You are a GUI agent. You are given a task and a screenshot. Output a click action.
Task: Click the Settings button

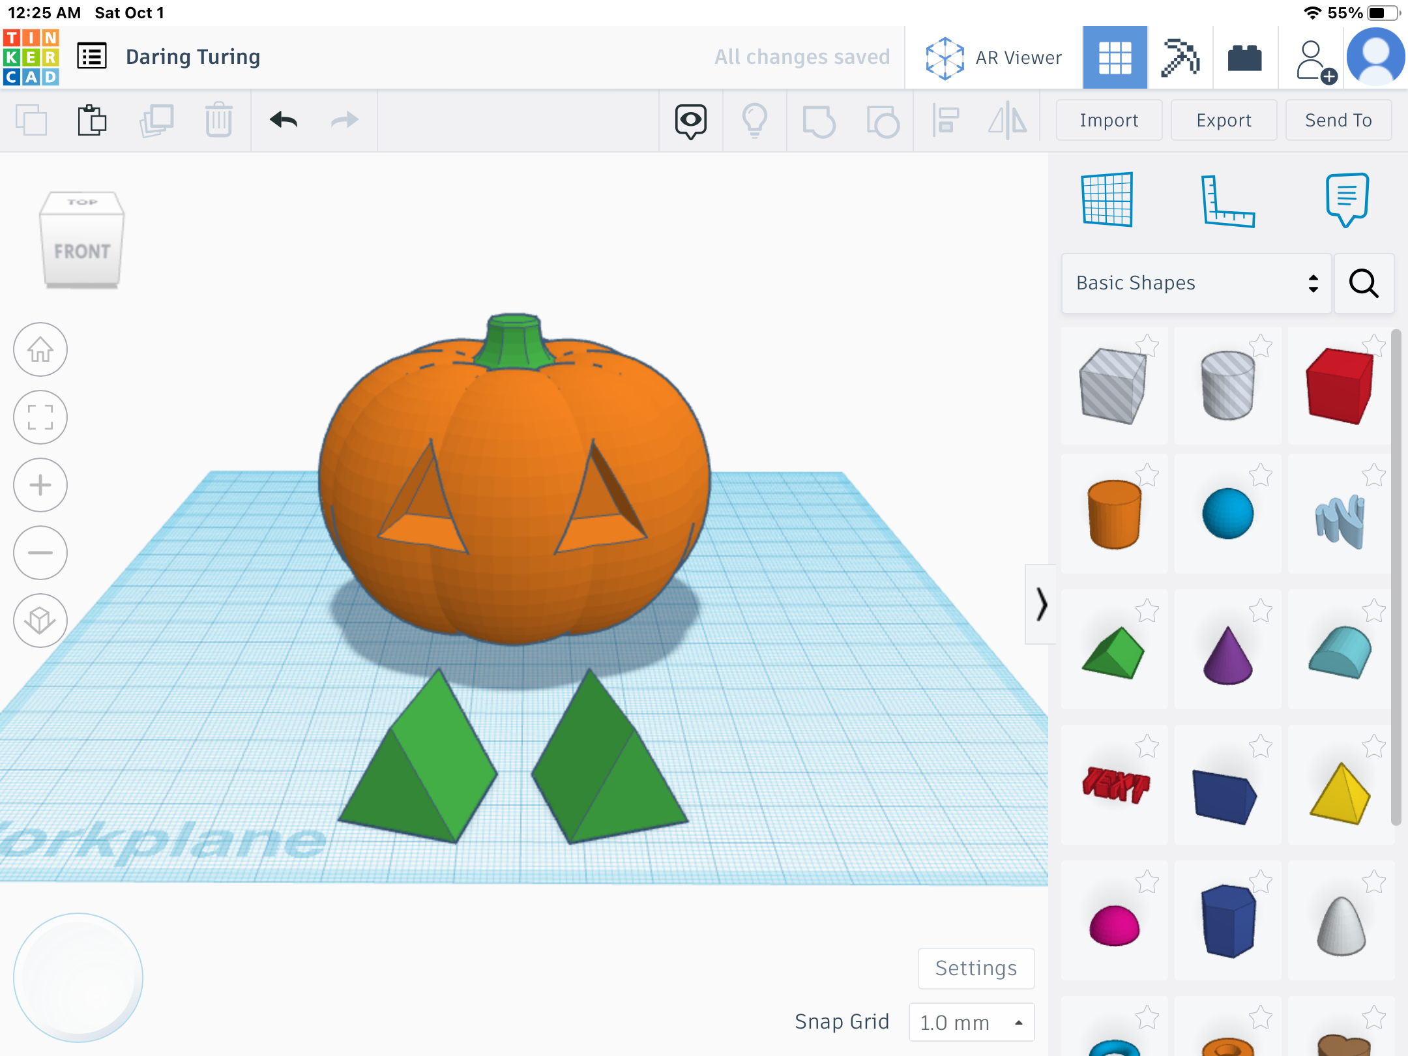[976, 968]
